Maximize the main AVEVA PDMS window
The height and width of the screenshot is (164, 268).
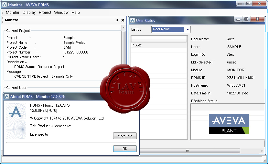tap(248, 4)
